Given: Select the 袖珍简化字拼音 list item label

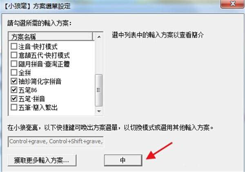Looking at the screenshot, I should coord(40,81).
